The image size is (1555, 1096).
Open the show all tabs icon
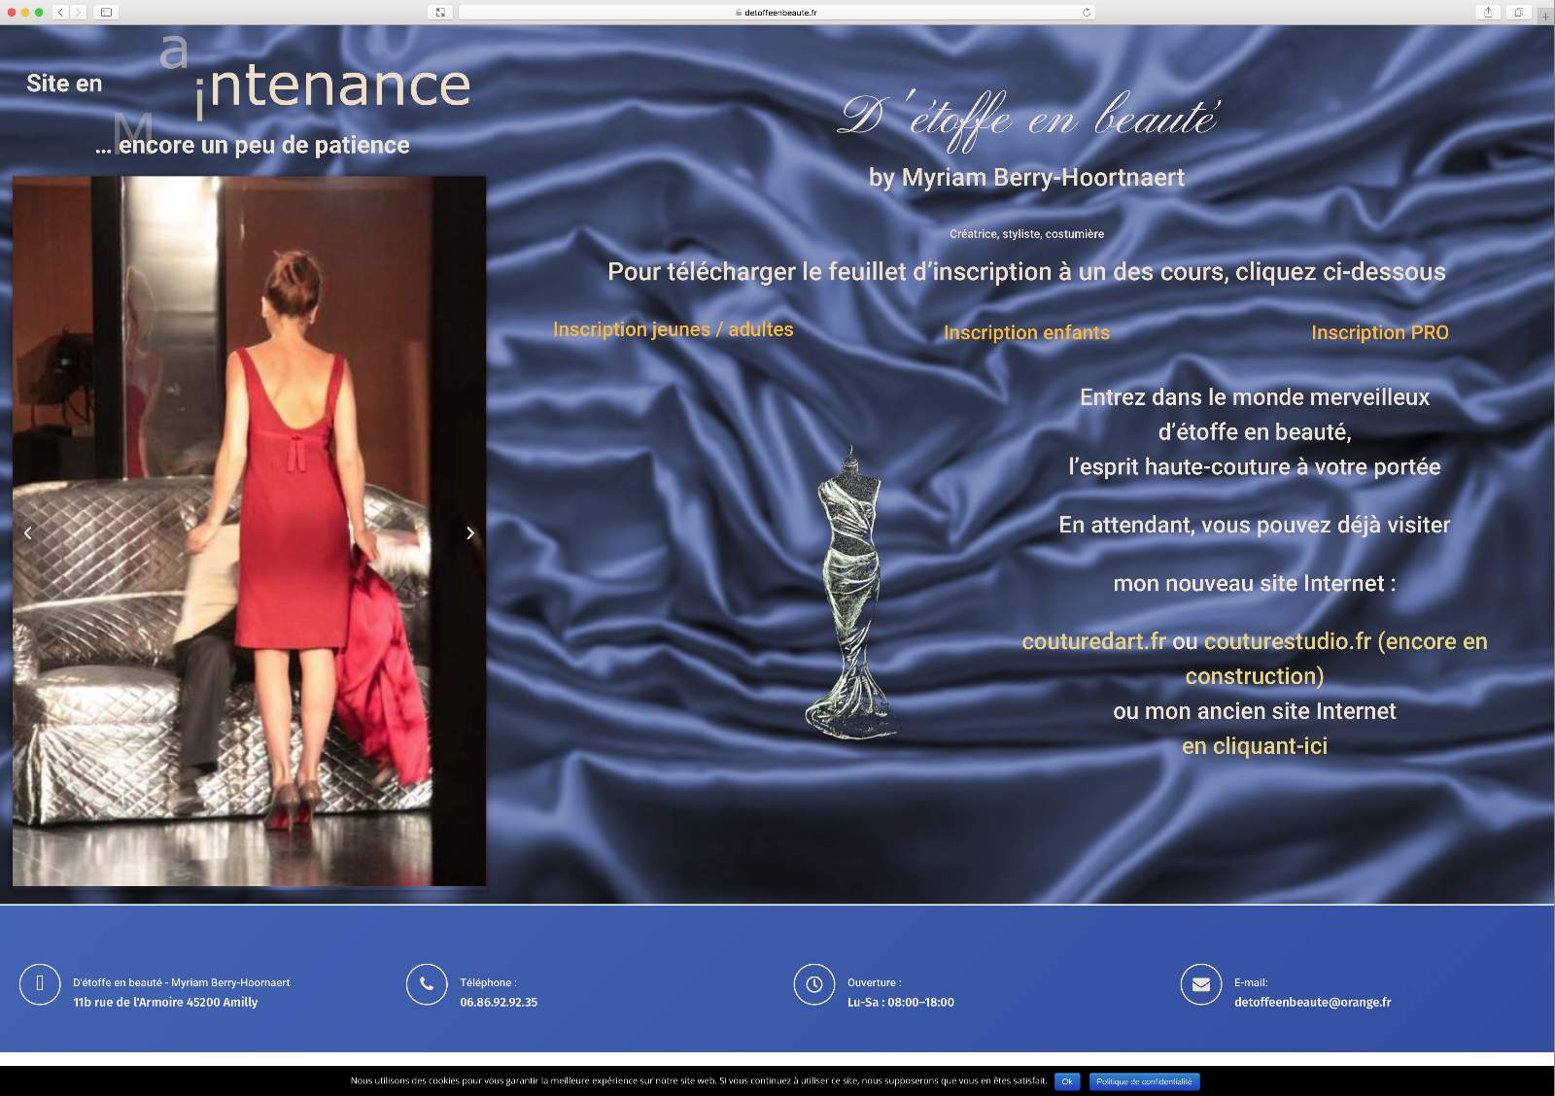1518,13
